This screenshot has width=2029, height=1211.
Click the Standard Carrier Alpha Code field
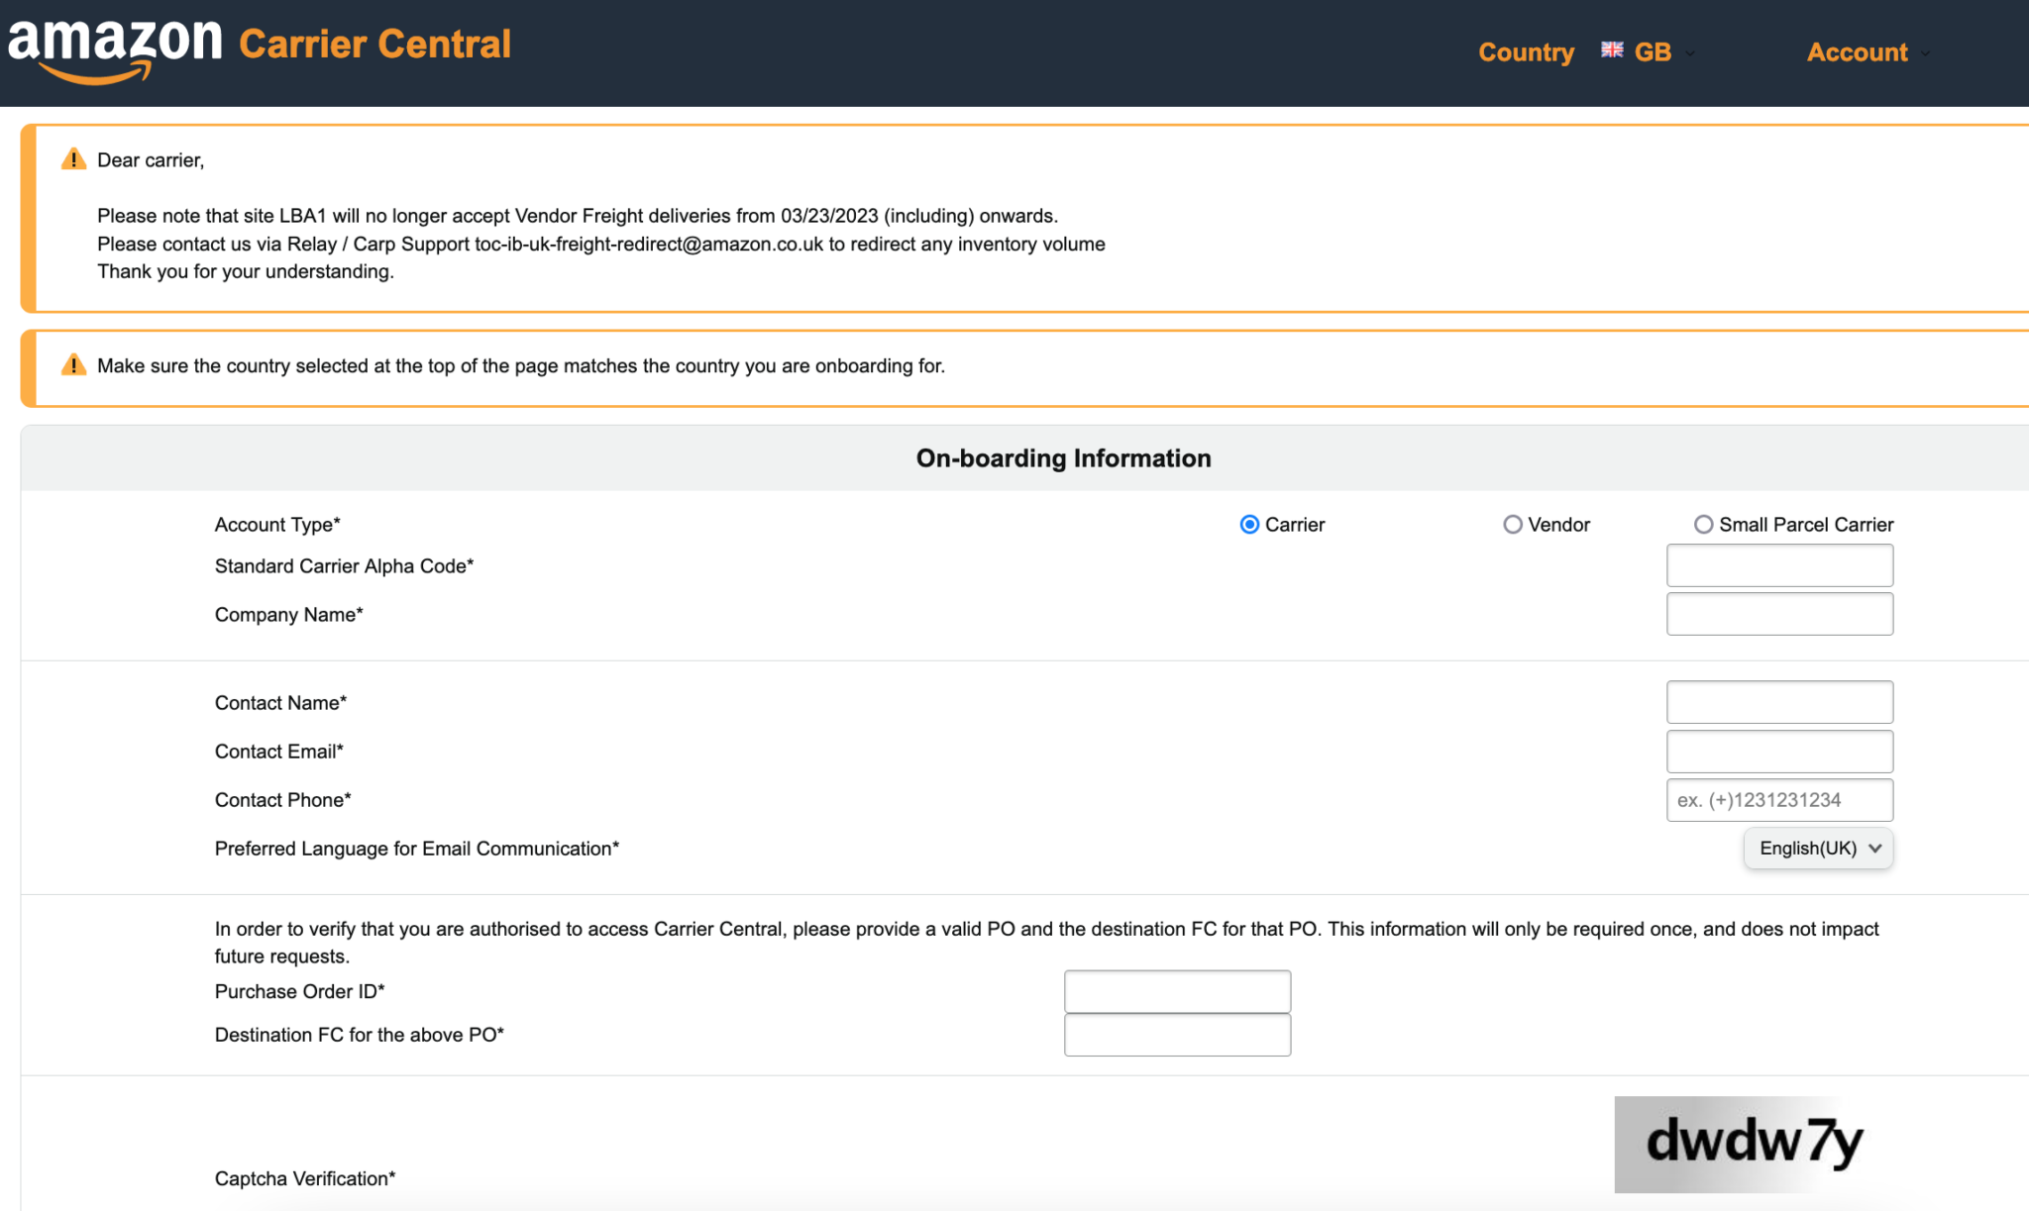(1779, 564)
